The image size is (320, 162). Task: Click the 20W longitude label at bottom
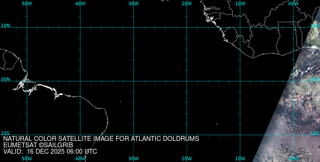coord(187,158)
